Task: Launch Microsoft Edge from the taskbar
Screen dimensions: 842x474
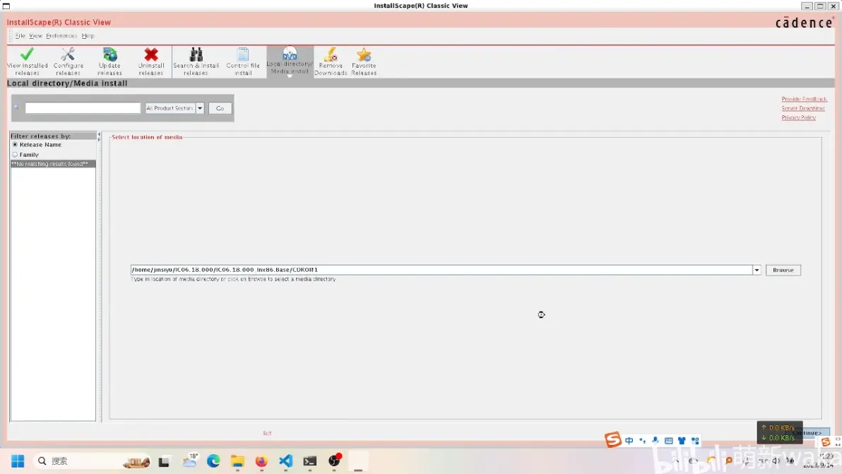Action: click(213, 461)
